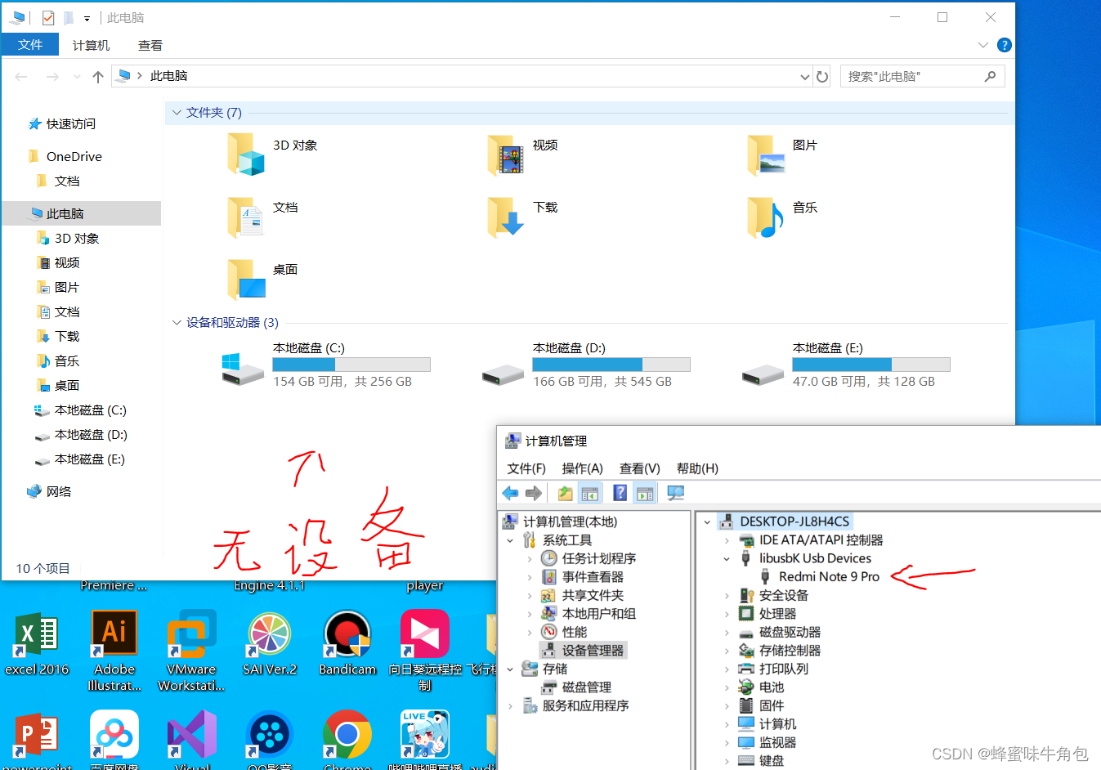Click help icon in 计算机管理 toolbar
The height and width of the screenshot is (770, 1101).
pos(620,493)
